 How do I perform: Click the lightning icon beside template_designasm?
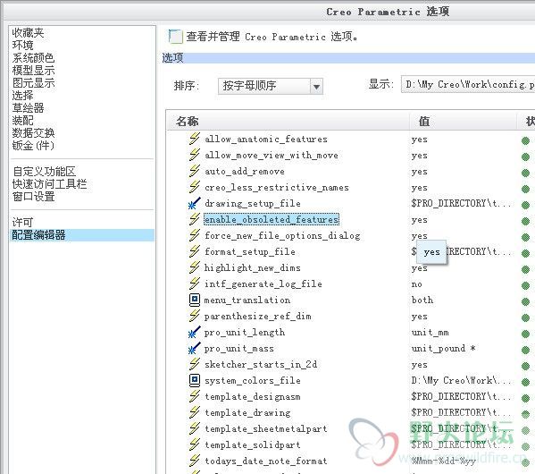point(195,396)
